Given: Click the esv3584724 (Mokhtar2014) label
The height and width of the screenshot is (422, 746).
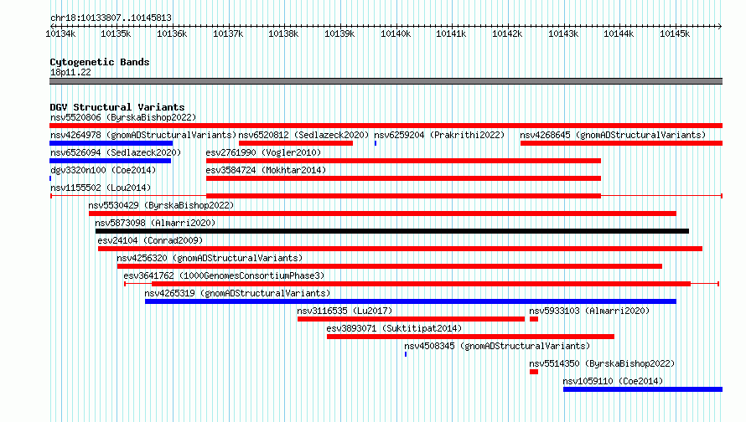Looking at the screenshot, I should 266,170.
